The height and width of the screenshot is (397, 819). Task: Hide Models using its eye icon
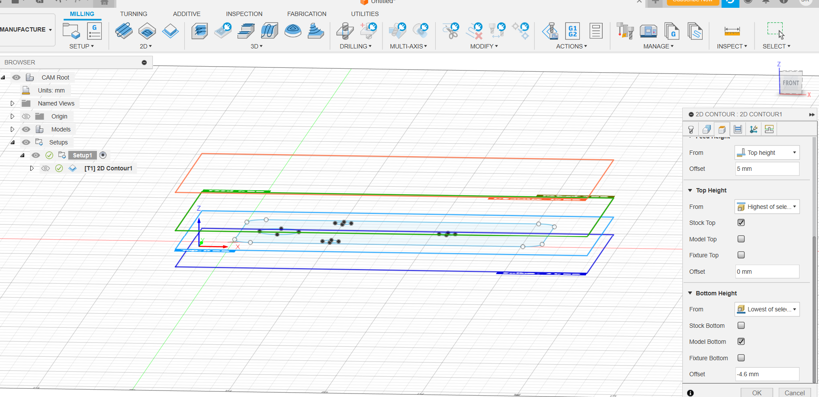click(26, 129)
